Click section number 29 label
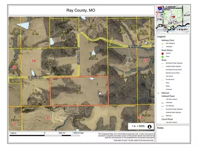Image resolution: width=198 pixels, height=148 pixels. 33,61
